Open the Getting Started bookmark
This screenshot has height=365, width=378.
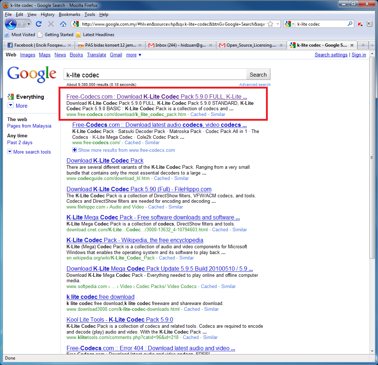point(56,35)
